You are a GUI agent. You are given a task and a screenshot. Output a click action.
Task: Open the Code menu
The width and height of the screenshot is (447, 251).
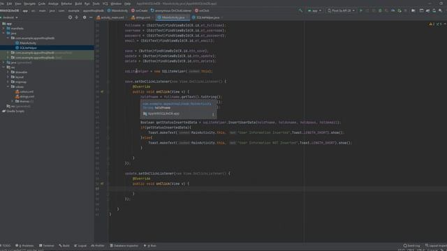pyautogui.click(x=42, y=3)
